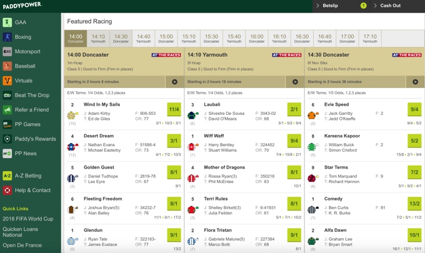Click the Kareena Kapoor horse name

[342, 136]
